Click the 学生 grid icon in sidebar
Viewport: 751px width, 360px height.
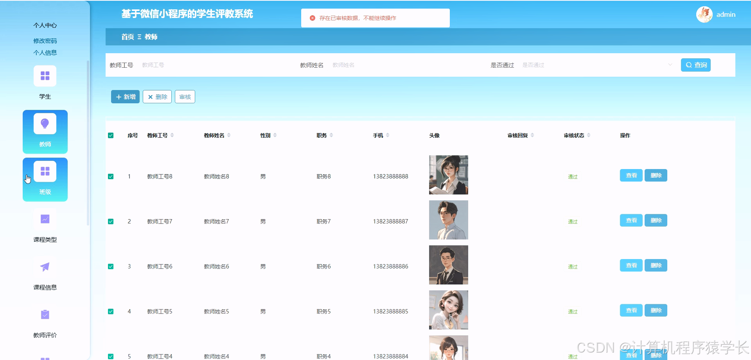[45, 76]
